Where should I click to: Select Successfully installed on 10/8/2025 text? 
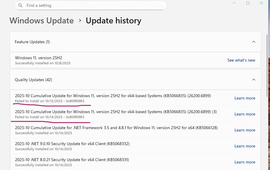tap(43, 63)
